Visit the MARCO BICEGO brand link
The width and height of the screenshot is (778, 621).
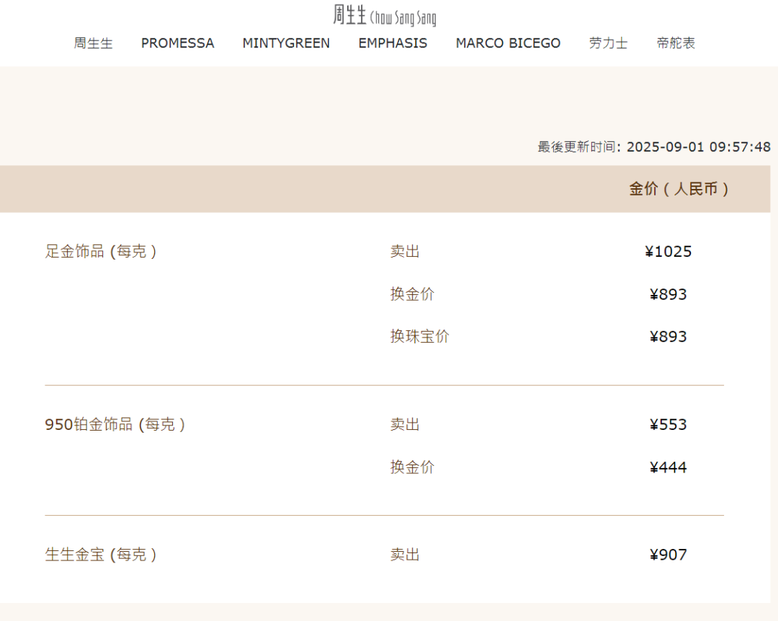pyautogui.click(x=508, y=43)
